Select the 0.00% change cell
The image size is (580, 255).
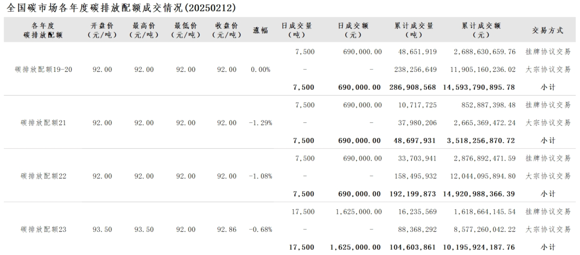260,70
